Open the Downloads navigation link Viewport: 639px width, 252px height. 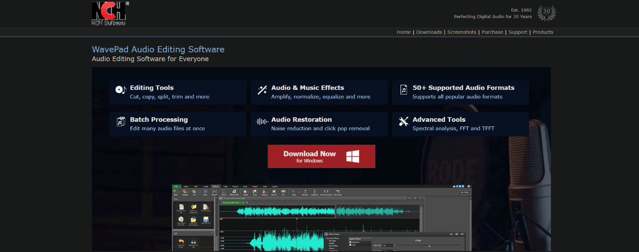pyautogui.click(x=429, y=32)
